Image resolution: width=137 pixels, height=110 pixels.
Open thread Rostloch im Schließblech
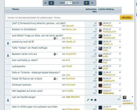[x=24, y=29]
